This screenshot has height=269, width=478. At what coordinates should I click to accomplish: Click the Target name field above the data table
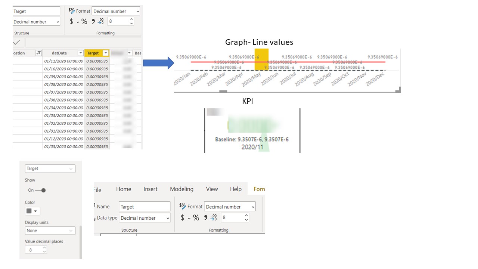tap(36, 11)
